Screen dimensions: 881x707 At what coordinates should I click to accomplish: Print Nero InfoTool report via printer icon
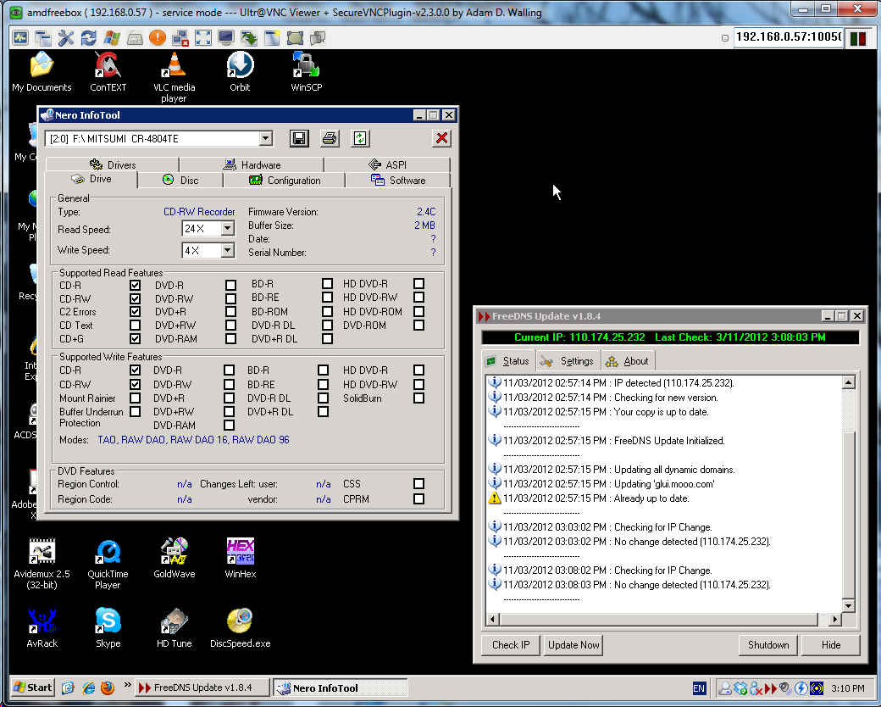point(330,138)
